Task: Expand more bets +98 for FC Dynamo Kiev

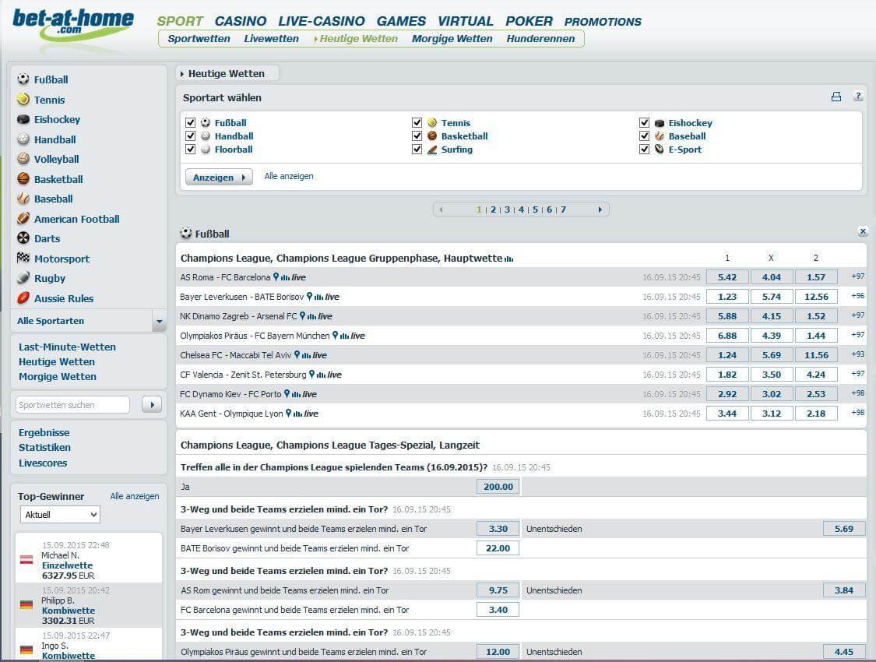Action: 857,393
